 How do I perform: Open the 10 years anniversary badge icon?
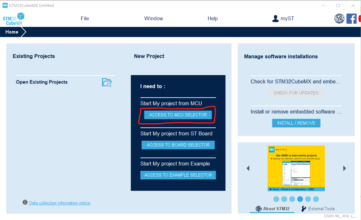(x=339, y=19)
